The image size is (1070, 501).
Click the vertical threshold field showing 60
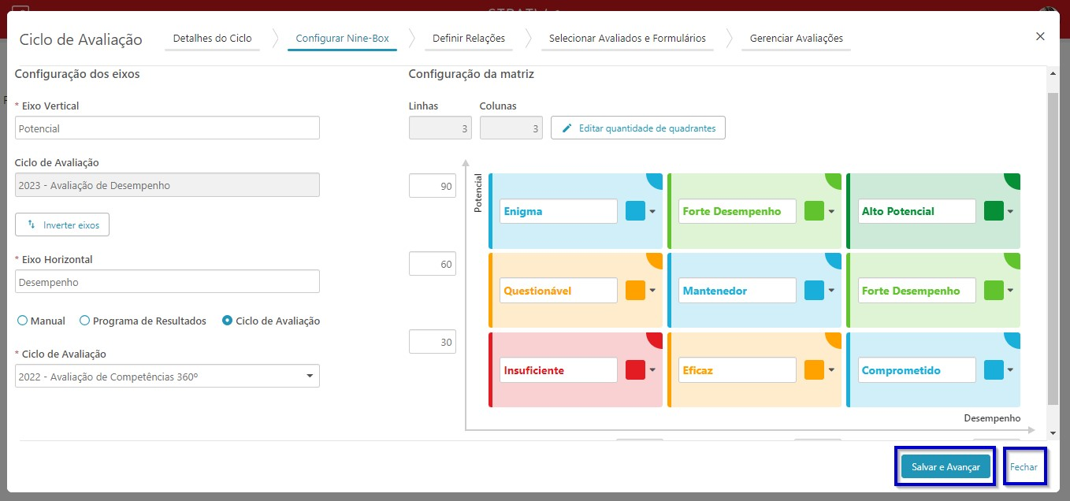pyautogui.click(x=433, y=264)
